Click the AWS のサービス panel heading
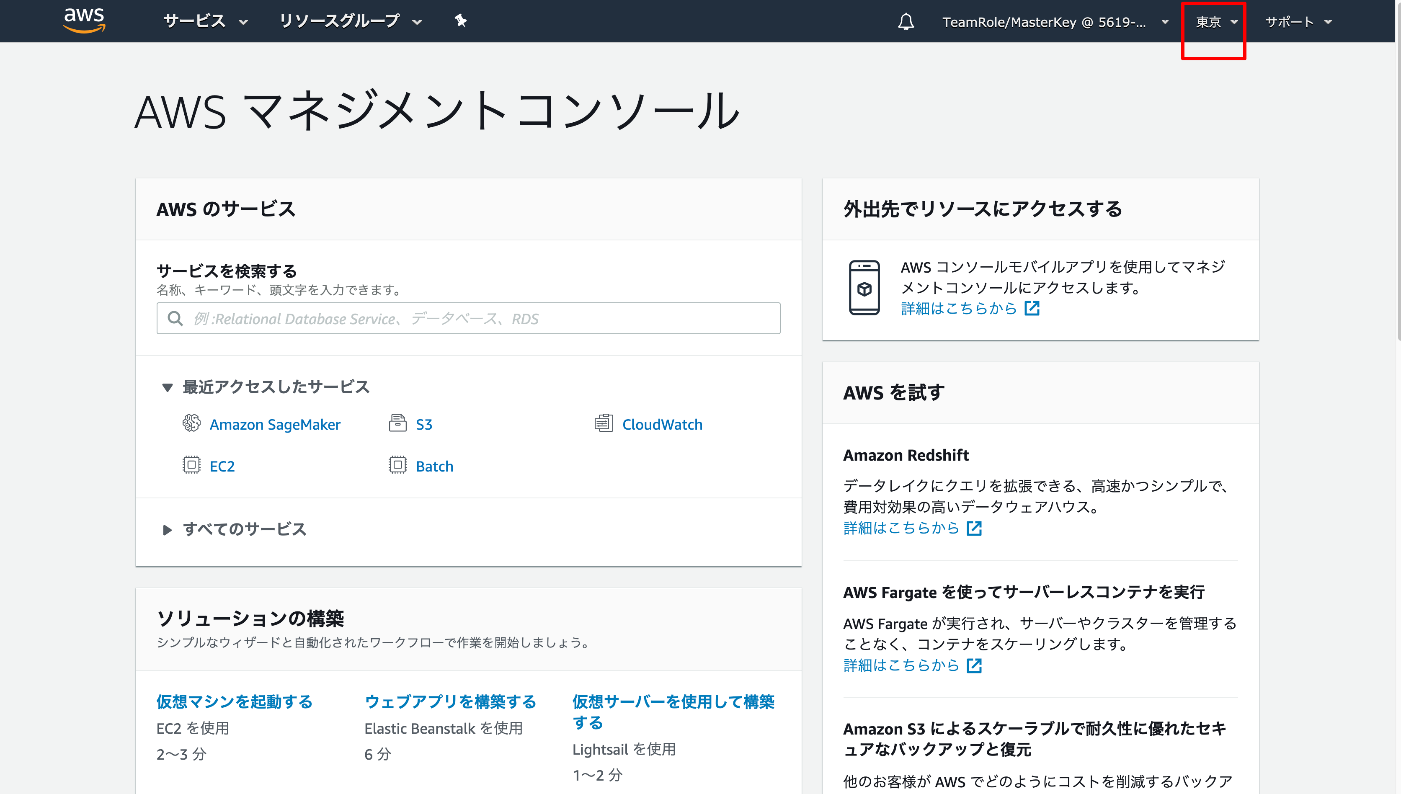 click(226, 209)
